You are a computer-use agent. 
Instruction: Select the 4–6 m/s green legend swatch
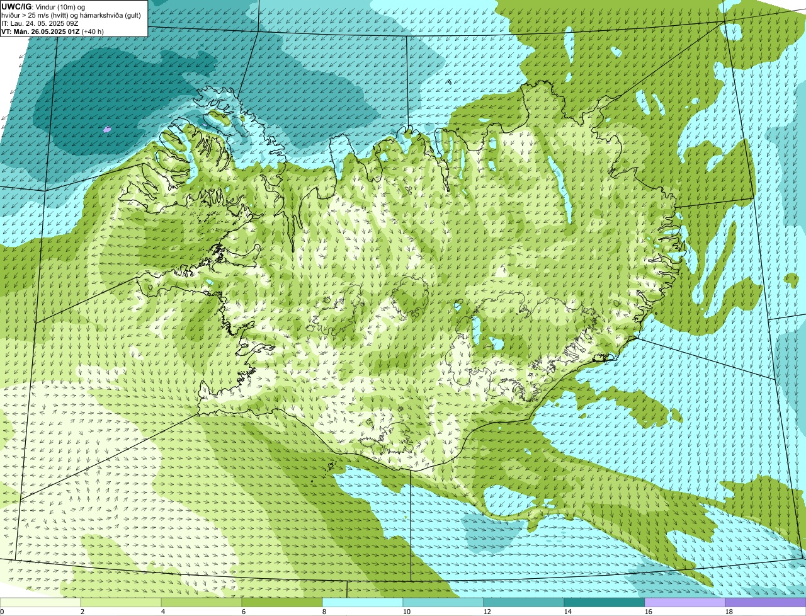point(201,602)
